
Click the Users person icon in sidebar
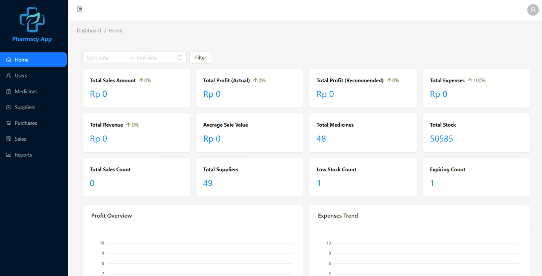[9, 76]
